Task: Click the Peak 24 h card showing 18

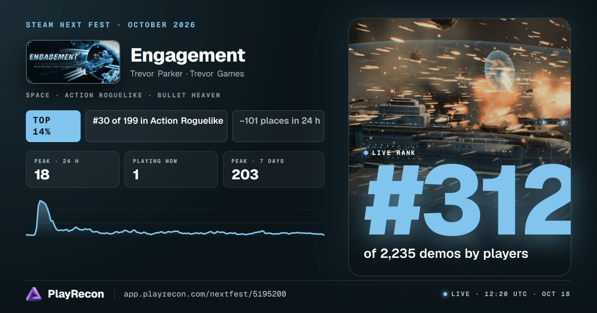Action: (73, 169)
